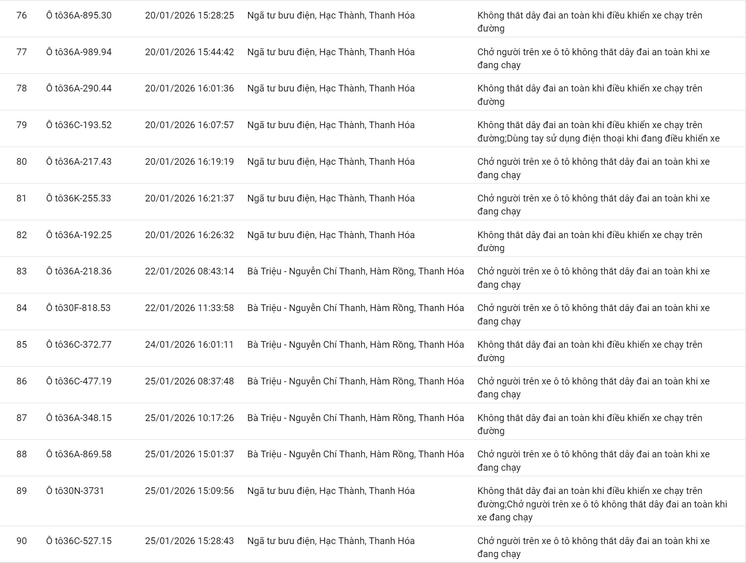This screenshot has height=563, width=746.
Task: Click license plate 36C-193.52
Action: [79, 125]
